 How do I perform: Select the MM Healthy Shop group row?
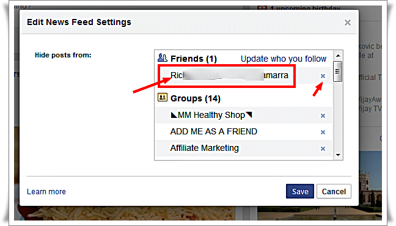click(x=244, y=115)
